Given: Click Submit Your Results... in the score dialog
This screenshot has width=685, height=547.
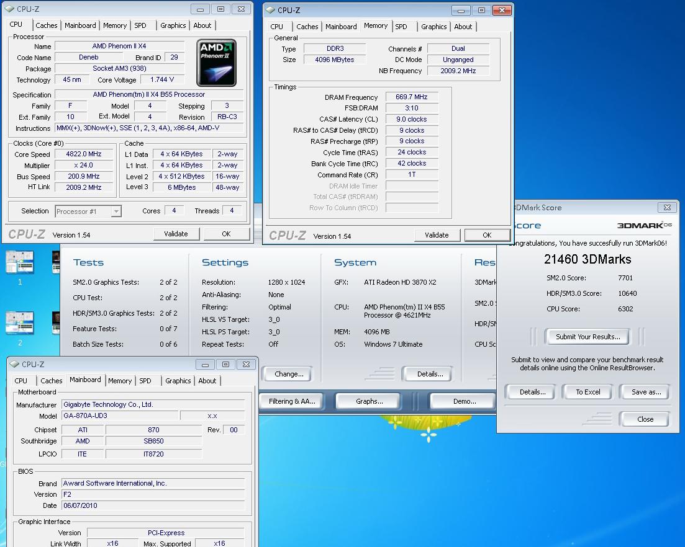Looking at the screenshot, I should click(x=588, y=337).
